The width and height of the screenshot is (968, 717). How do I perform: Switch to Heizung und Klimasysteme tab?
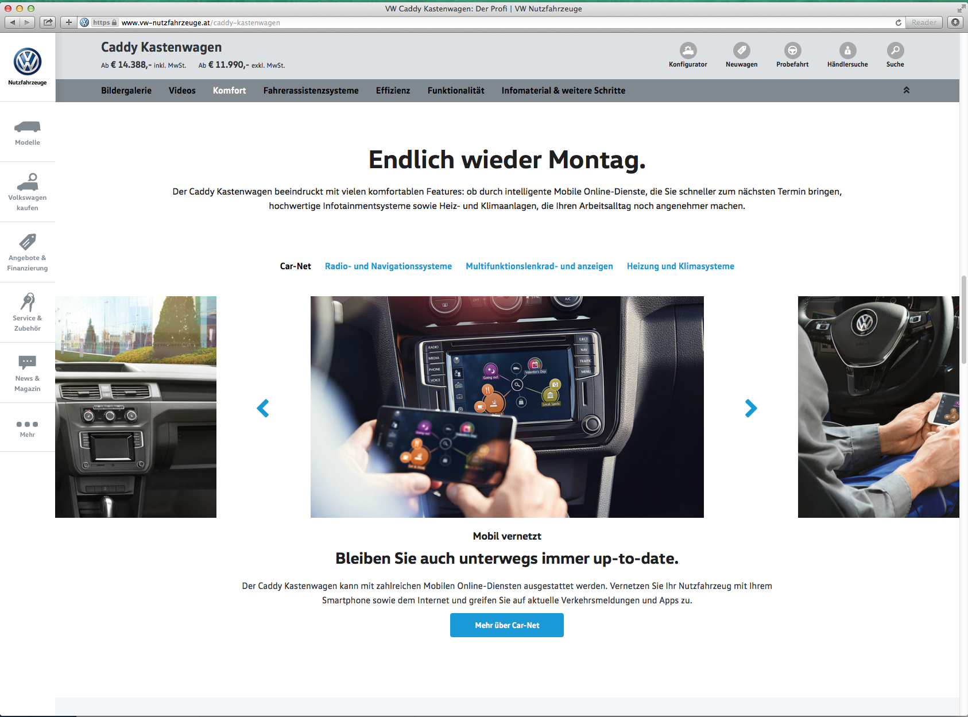coord(680,266)
